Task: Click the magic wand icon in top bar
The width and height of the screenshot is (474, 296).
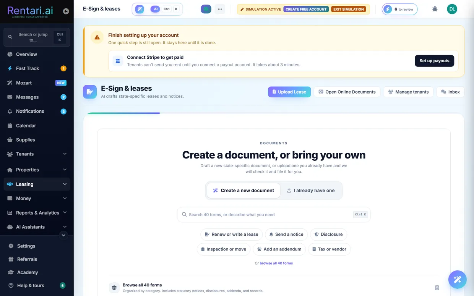Action: coord(140,9)
